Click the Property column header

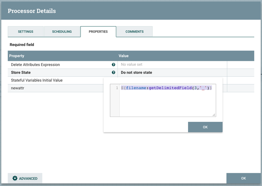[x=17, y=56]
